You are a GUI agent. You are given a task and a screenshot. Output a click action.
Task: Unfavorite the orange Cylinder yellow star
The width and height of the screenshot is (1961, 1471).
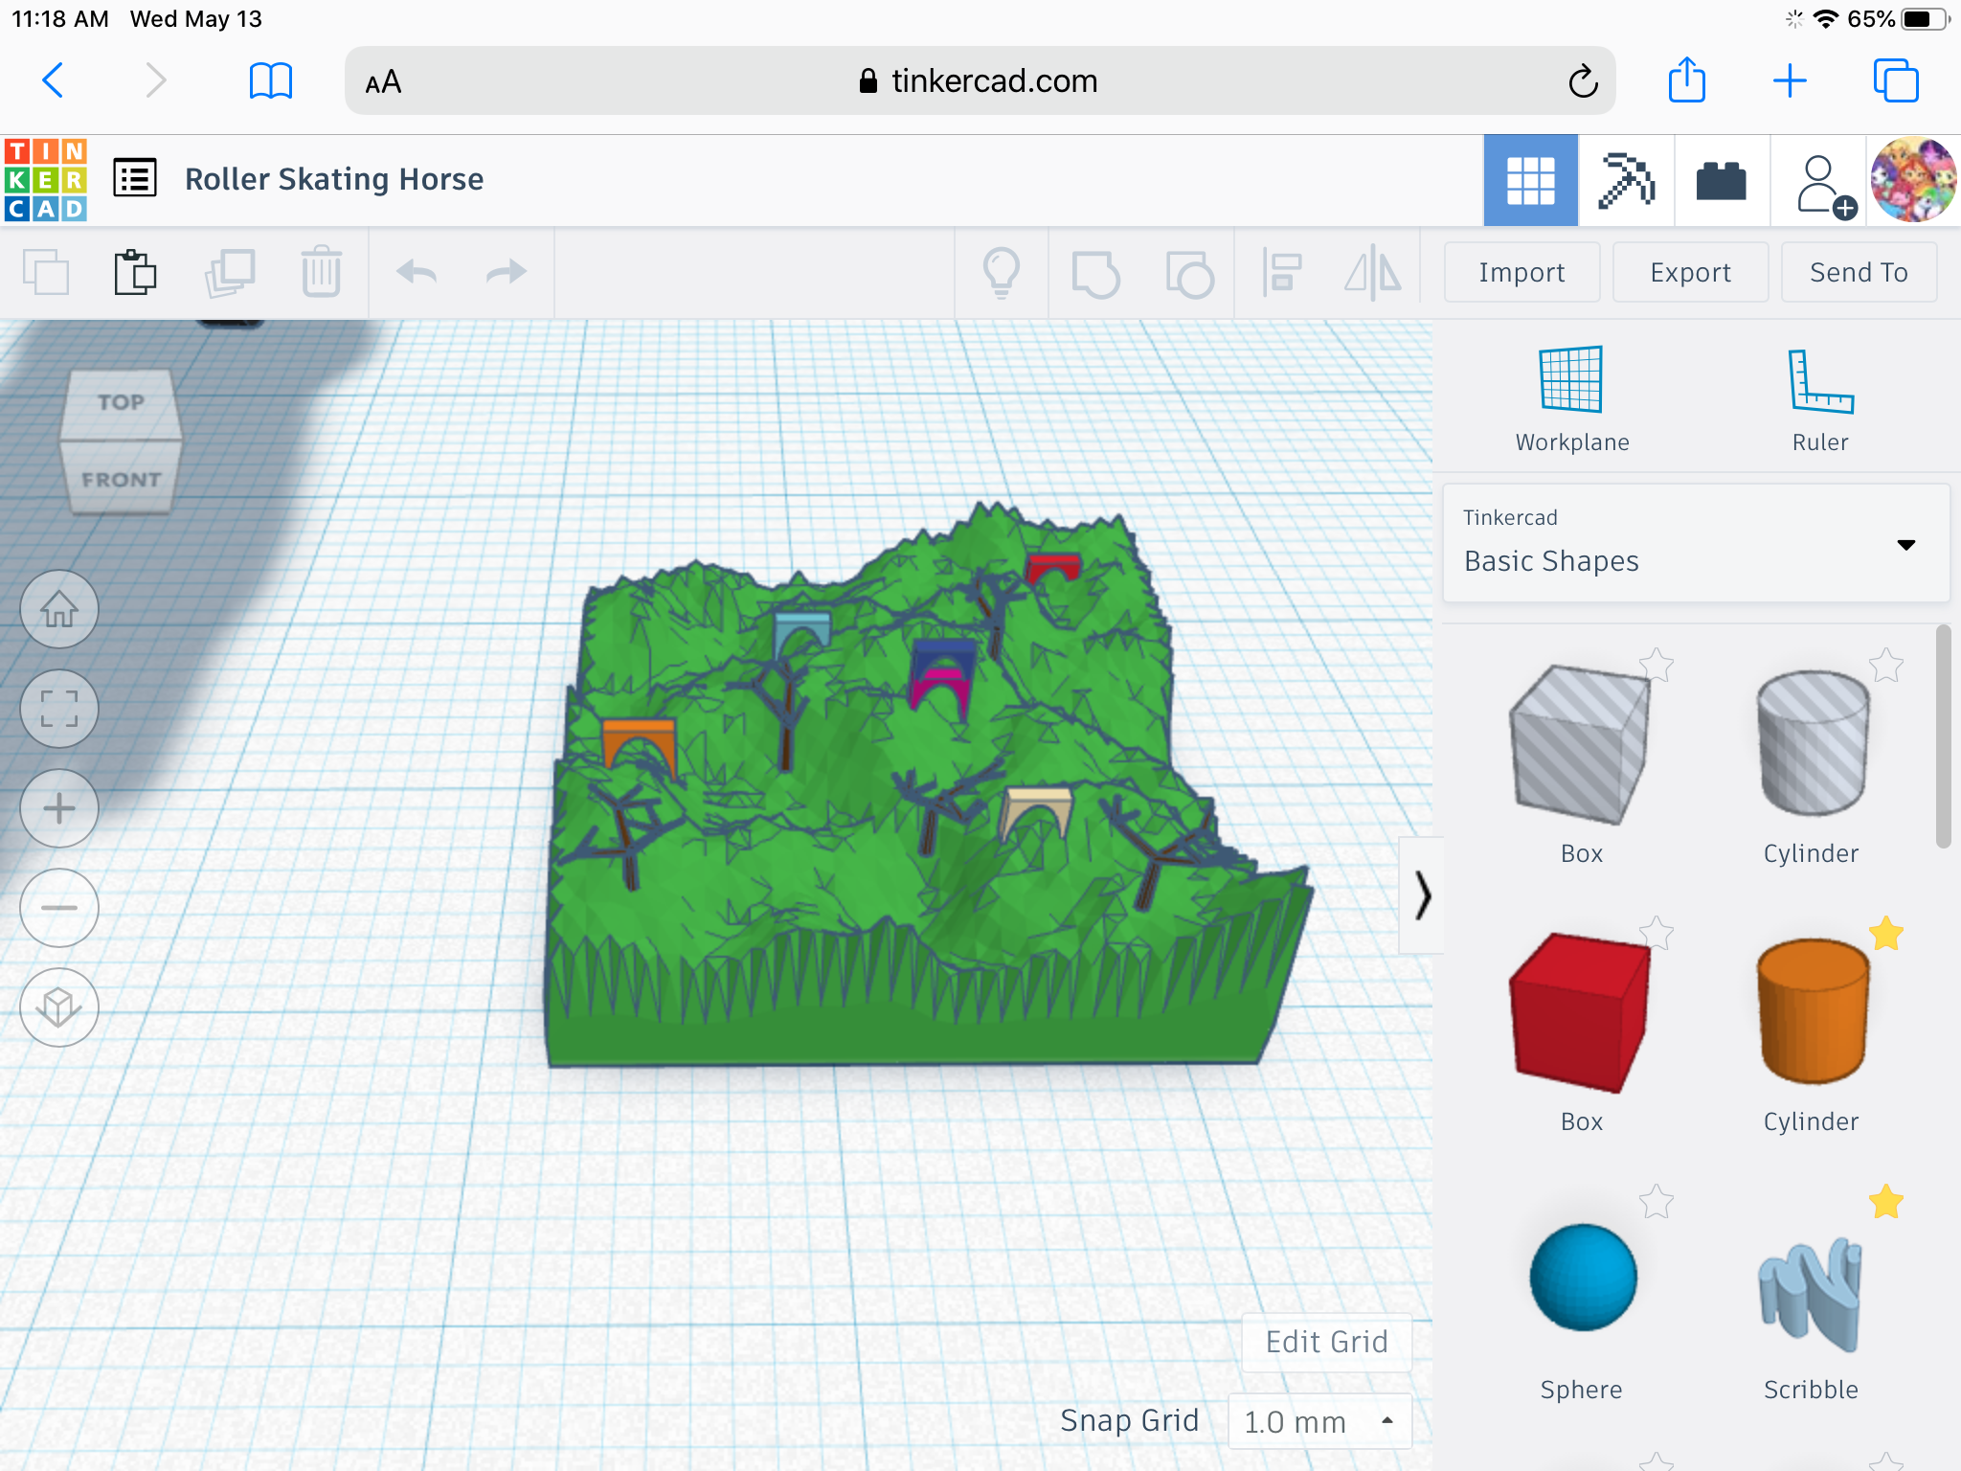[1886, 933]
